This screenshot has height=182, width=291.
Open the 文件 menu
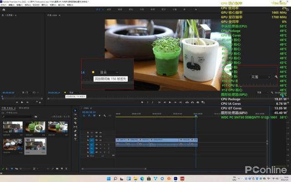tap(3, 5)
